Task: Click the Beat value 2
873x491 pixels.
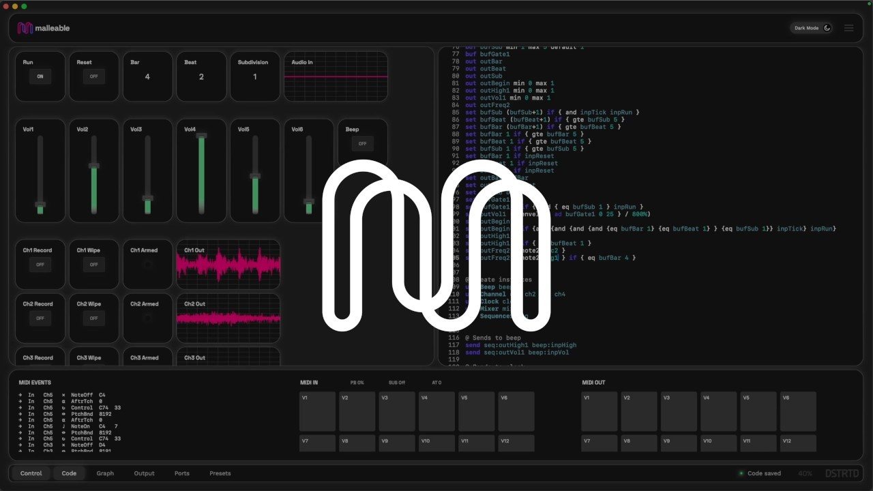Action: pyautogui.click(x=201, y=76)
